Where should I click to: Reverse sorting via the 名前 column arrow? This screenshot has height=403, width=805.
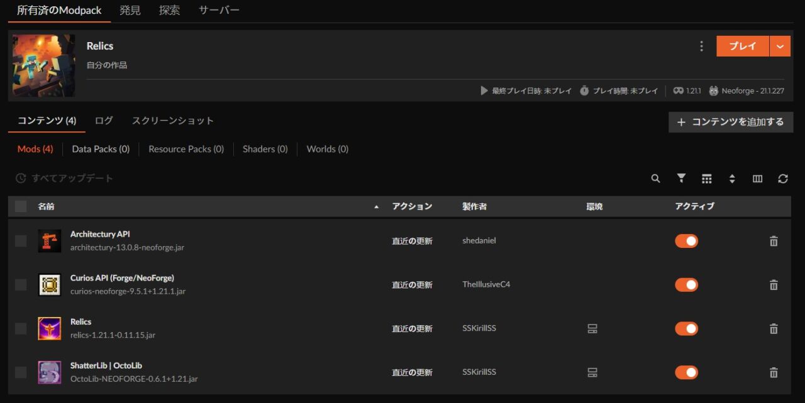click(x=376, y=206)
